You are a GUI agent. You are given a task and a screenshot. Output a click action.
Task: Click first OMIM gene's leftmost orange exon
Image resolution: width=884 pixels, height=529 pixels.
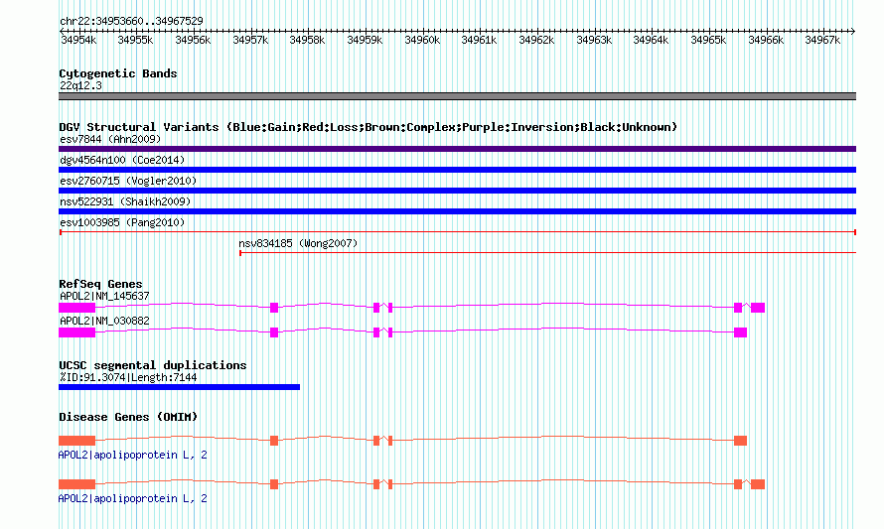[x=77, y=441]
